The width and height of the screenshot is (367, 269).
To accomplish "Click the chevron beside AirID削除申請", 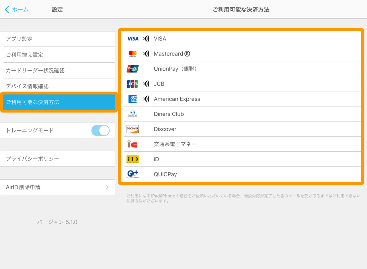I will tap(108, 187).
